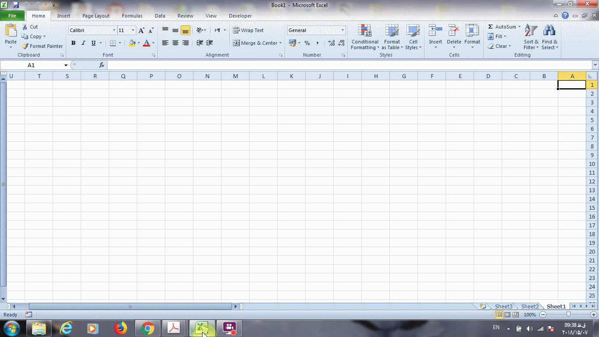
Task: Center text horizontally in cell
Action: tap(175, 43)
